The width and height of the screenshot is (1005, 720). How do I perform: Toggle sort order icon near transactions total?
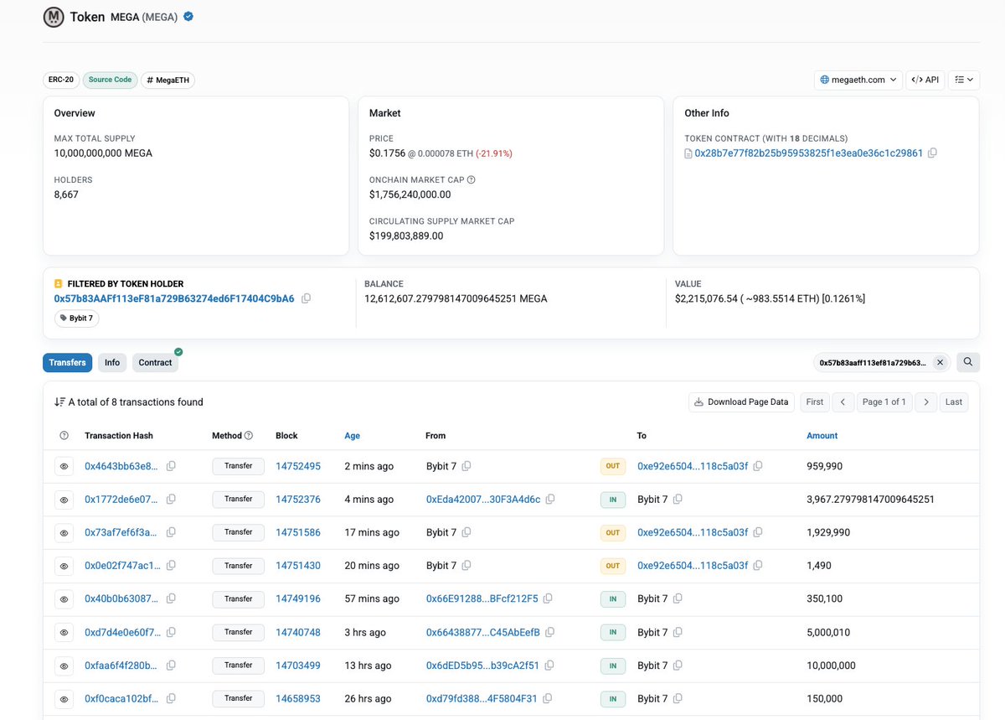click(x=59, y=402)
